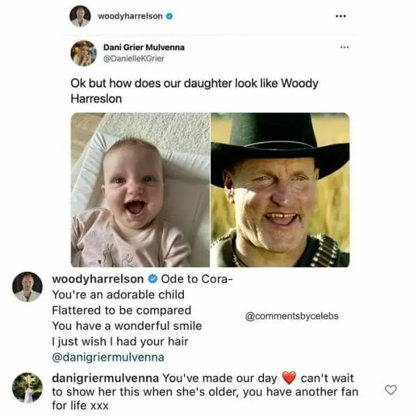Open the post options three-dot menu

coord(341,14)
